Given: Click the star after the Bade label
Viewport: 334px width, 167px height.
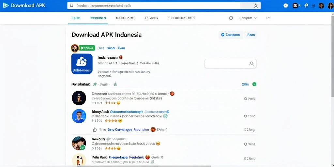Looking at the screenshot, I should point(115,84).
